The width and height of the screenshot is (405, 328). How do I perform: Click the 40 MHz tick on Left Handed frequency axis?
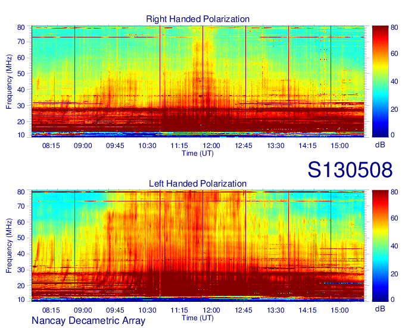coord(21,254)
